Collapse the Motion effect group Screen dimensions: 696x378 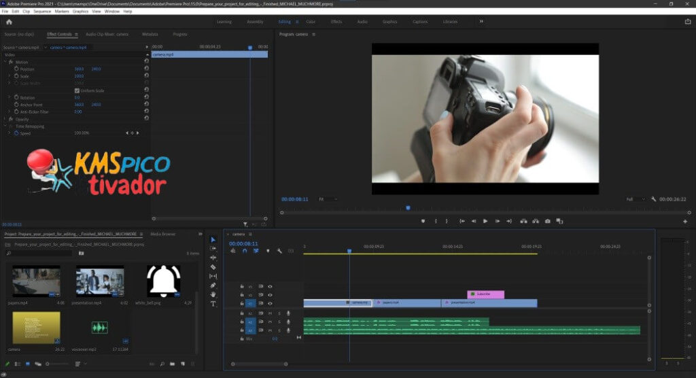coord(5,62)
